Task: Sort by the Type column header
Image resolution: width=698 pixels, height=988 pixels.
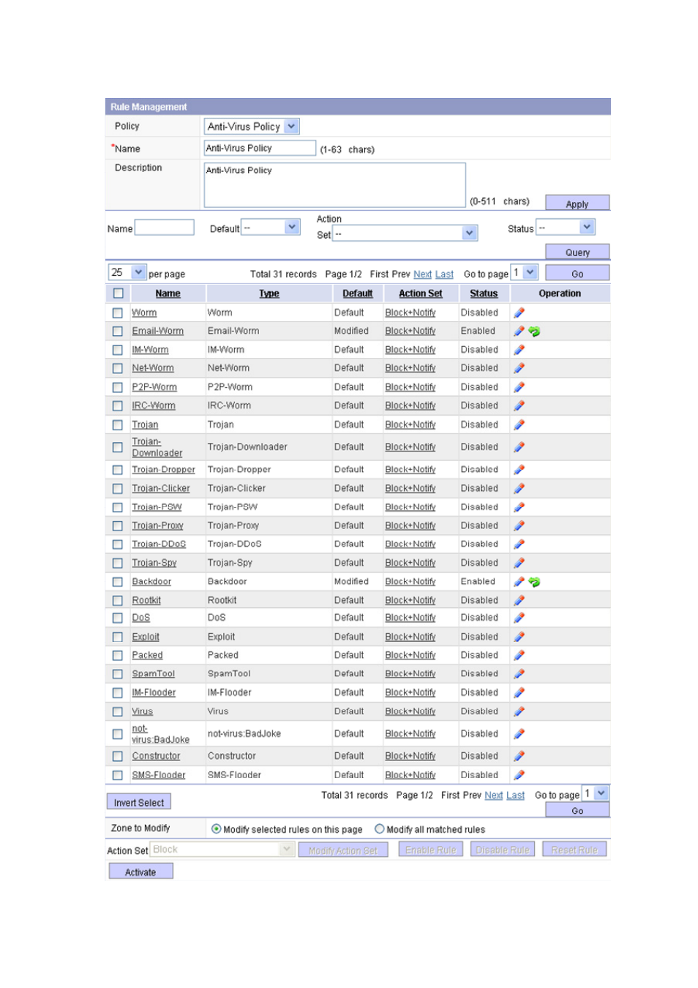Action: point(269,293)
